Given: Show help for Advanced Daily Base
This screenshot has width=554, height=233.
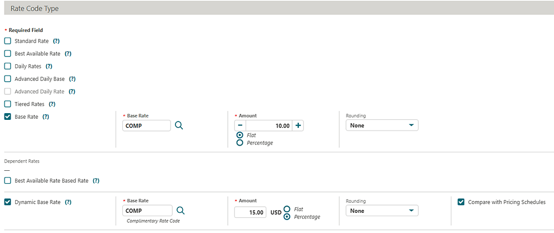Looking at the screenshot, I should click(72, 79).
